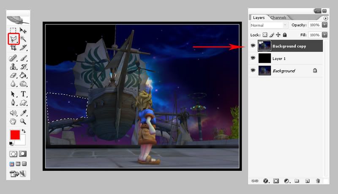Click the Link layers chain button
338x194 pixels.
255,181
